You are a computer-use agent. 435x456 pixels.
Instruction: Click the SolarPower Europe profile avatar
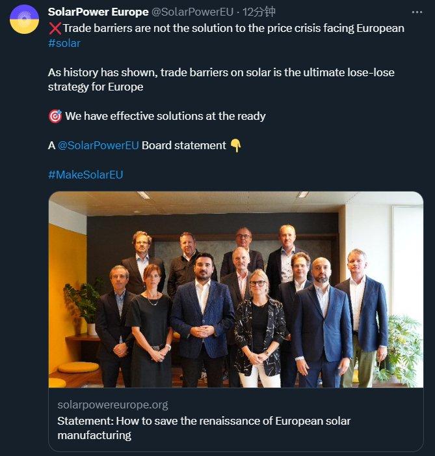tap(24, 18)
